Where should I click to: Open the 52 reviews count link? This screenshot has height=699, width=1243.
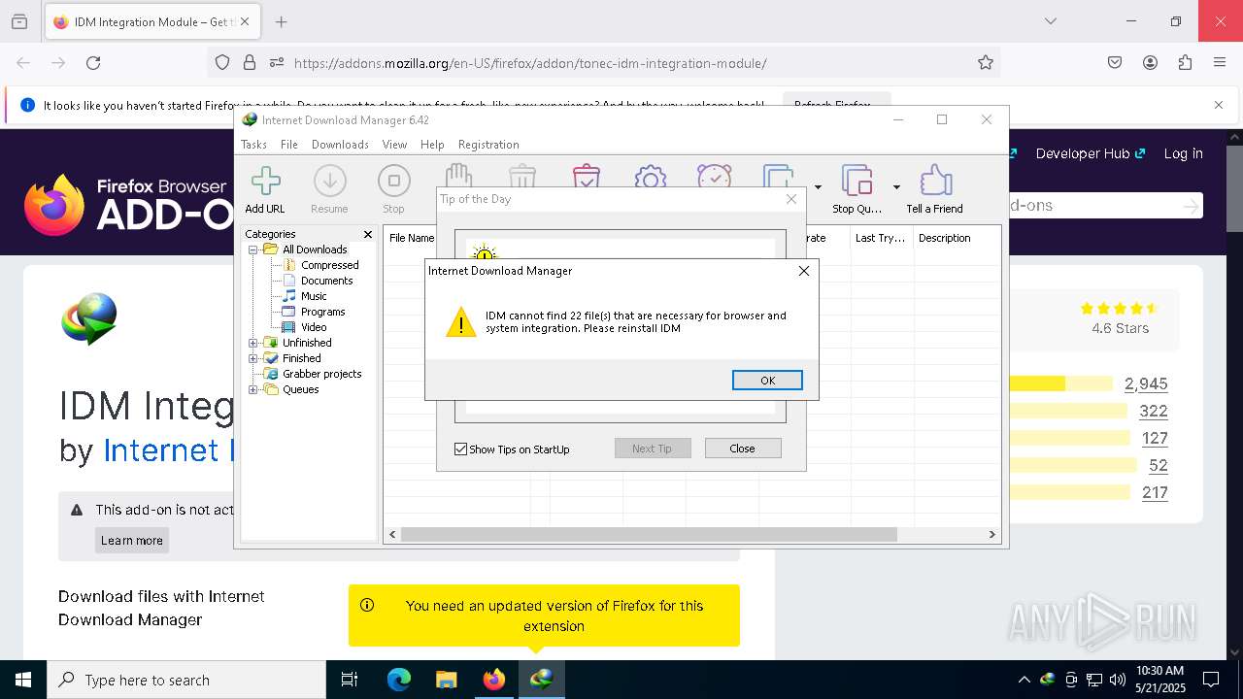pos(1159,465)
